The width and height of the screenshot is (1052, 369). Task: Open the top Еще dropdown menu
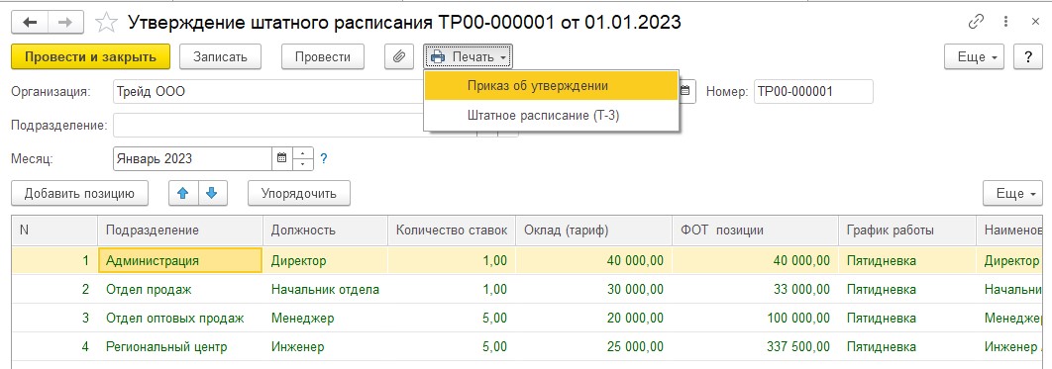(x=974, y=57)
